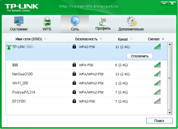Close the TP-LINK utility window
The height and width of the screenshot is (129, 178).
172,3
